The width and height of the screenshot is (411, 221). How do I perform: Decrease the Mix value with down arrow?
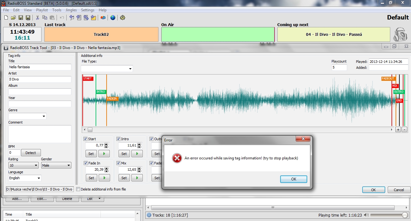[139, 171]
